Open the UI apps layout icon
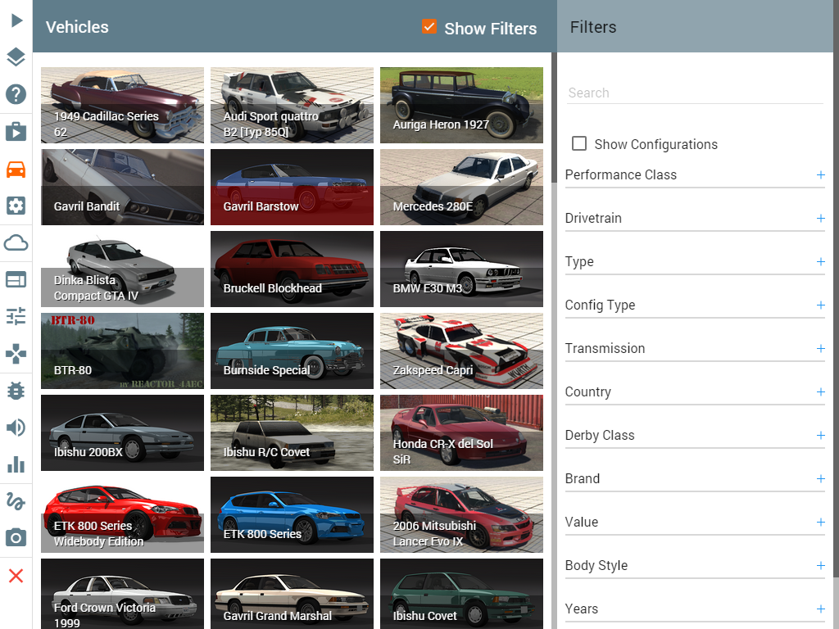 pos(16,279)
